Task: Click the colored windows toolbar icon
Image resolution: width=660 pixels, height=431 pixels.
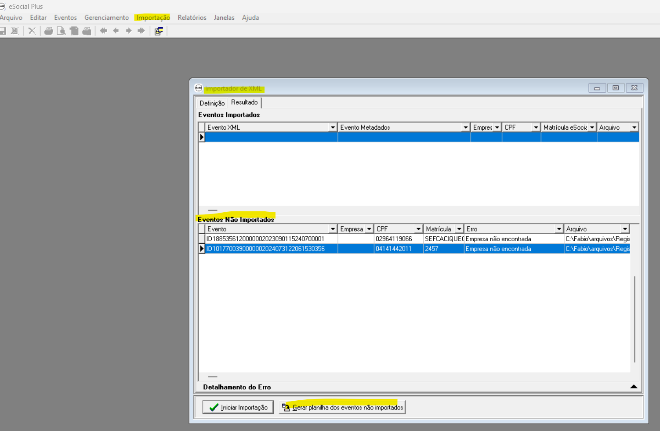Action: click(x=159, y=31)
